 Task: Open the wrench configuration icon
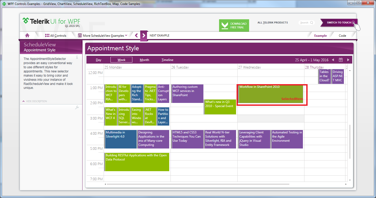[77, 107]
